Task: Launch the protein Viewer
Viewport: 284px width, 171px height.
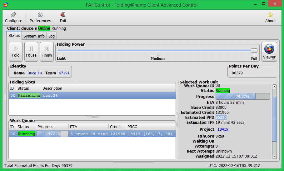Action: tap(269, 52)
